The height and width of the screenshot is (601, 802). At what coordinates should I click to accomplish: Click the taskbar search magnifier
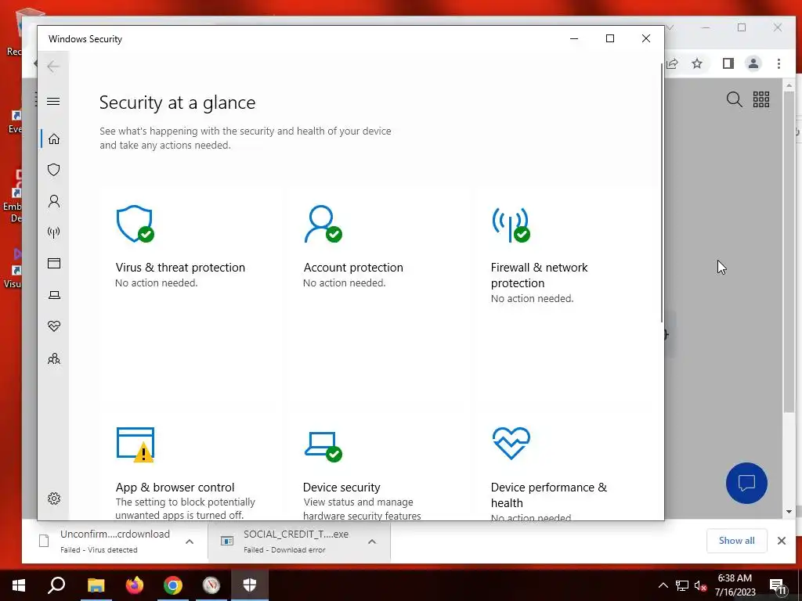coord(56,585)
